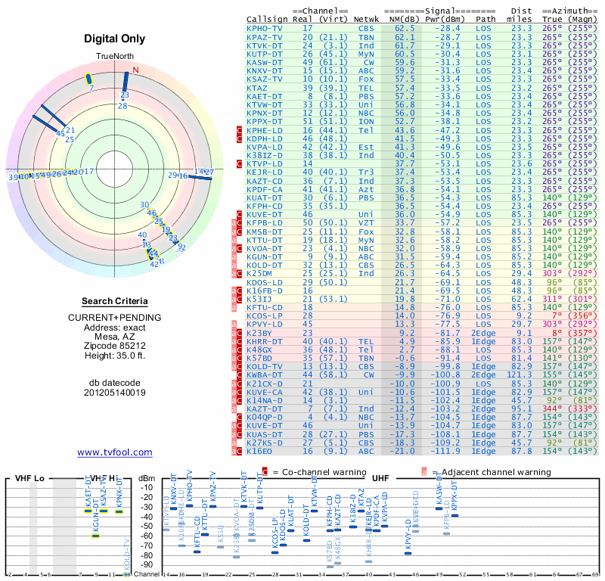
Task: Click the Search Criteria heading
Action: coord(115,301)
